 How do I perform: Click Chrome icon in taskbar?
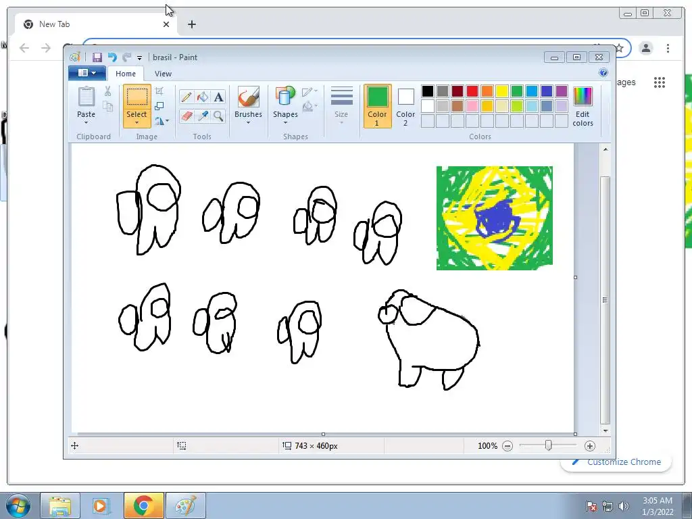(143, 506)
